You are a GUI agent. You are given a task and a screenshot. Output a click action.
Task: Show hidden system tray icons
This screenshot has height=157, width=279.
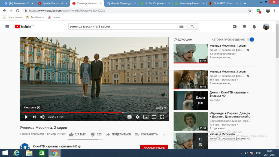pos(241,153)
